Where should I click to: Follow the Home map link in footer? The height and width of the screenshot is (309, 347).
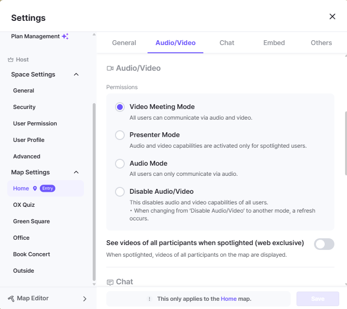[229, 299]
